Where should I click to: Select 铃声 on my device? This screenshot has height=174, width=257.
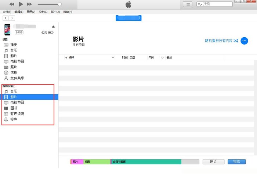click(x=29, y=119)
